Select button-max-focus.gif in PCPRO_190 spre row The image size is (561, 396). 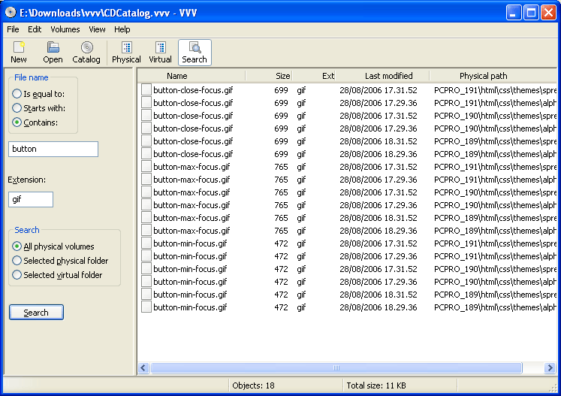click(192, 192)
